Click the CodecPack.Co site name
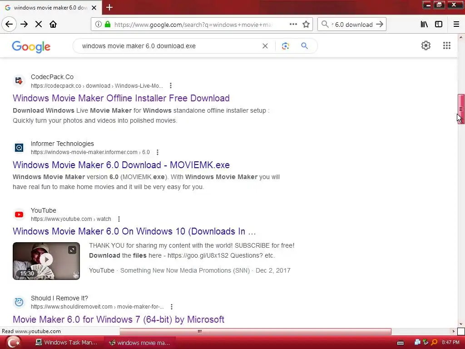This screenshot has height=349, width=465. click(52, 77)
